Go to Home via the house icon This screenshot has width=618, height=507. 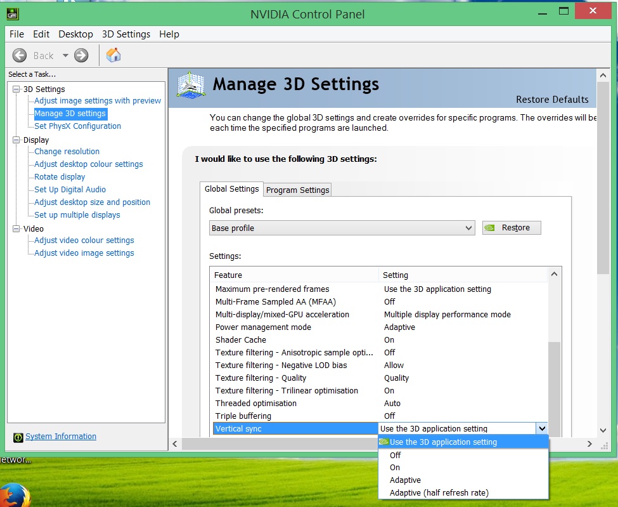[113, 55]
